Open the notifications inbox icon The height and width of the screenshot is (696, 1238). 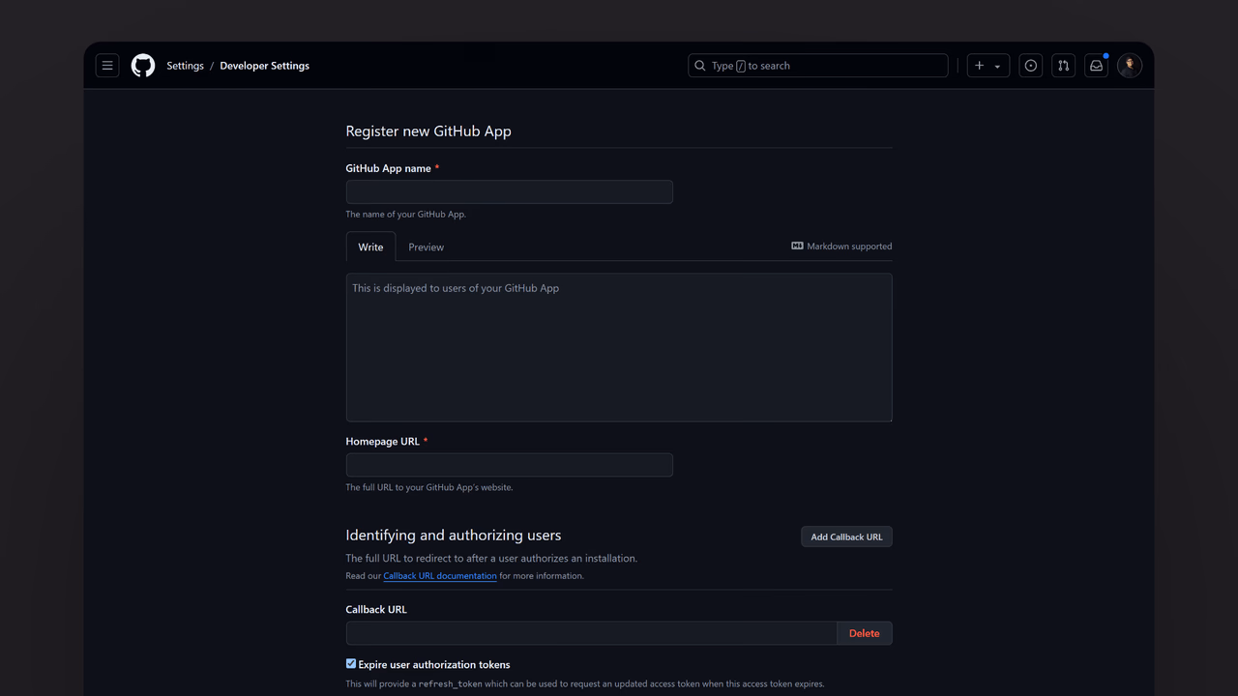(1096, 66)
